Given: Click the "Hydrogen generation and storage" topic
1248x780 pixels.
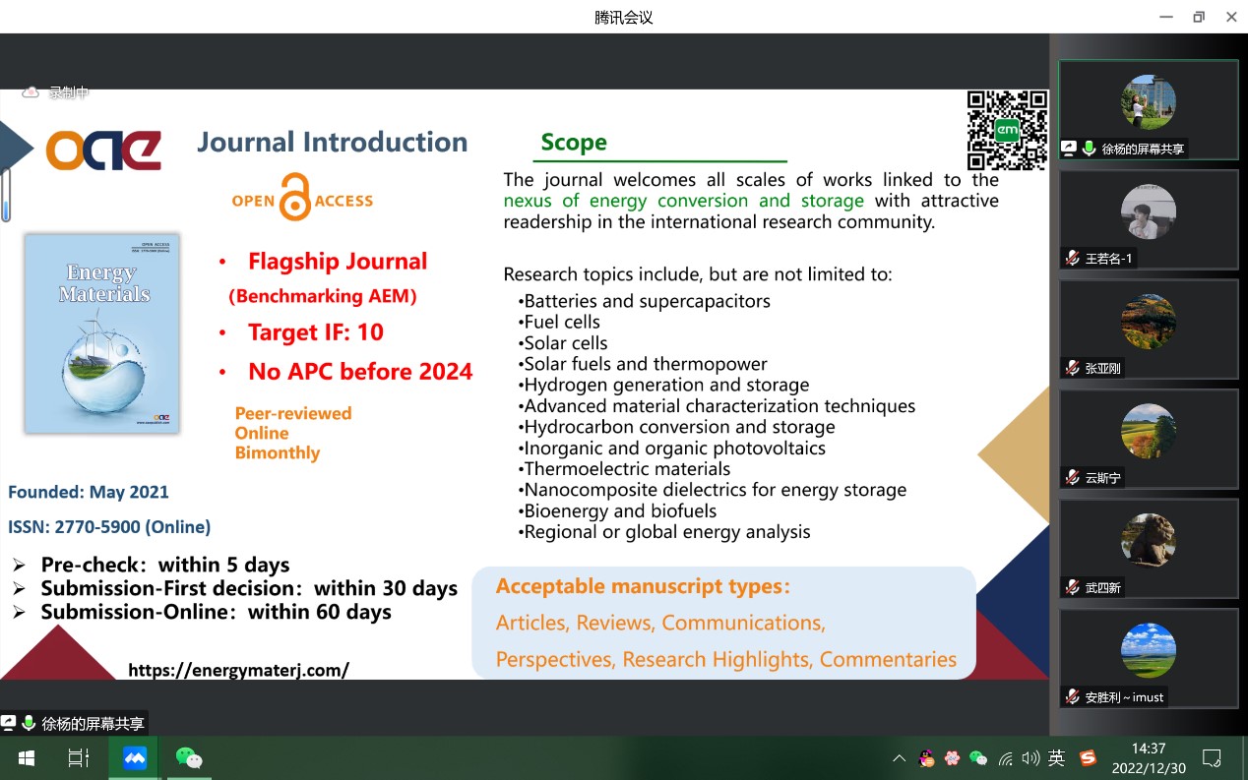Looking at the screenshot, I should click(x=666, y=385).
